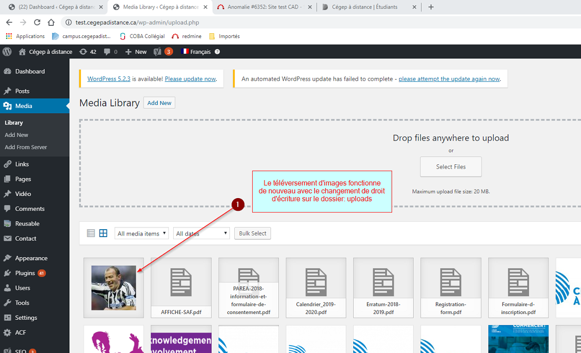Switch to list view icon
This screenshot has height=353, width=581.
91,233
